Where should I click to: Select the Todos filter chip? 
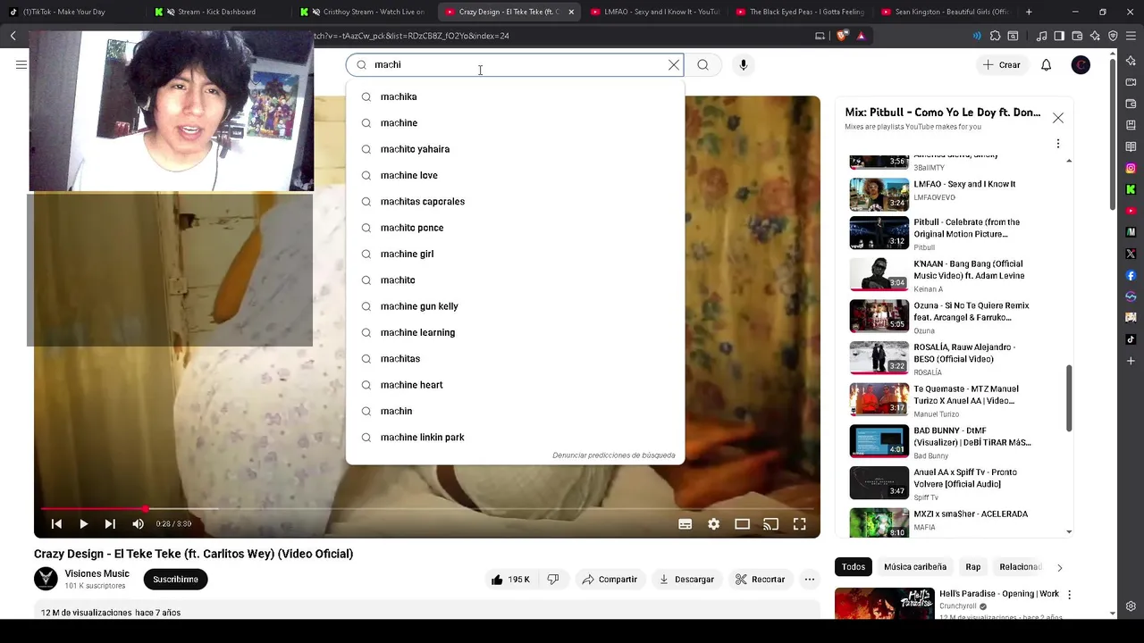click(x=854, y=567)
